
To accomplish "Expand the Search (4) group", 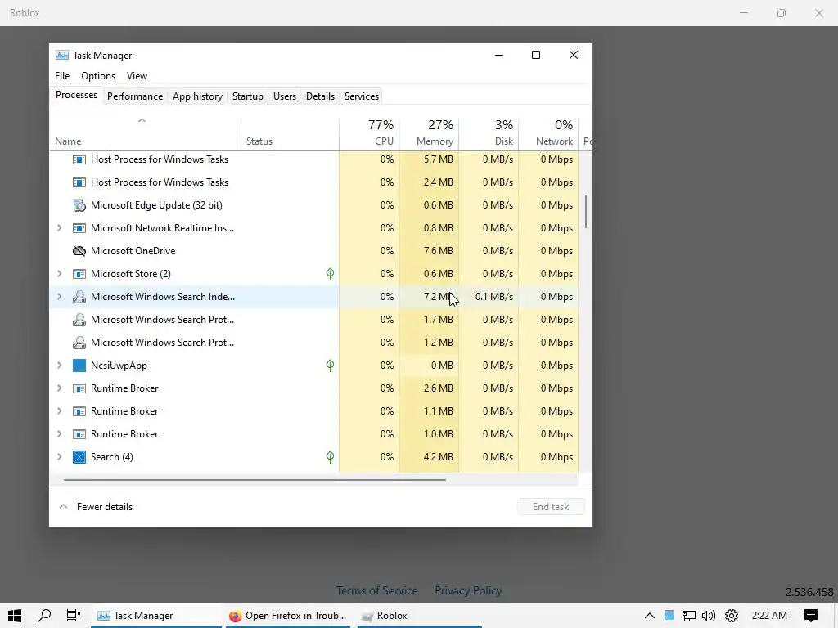I will pos(59,457).
